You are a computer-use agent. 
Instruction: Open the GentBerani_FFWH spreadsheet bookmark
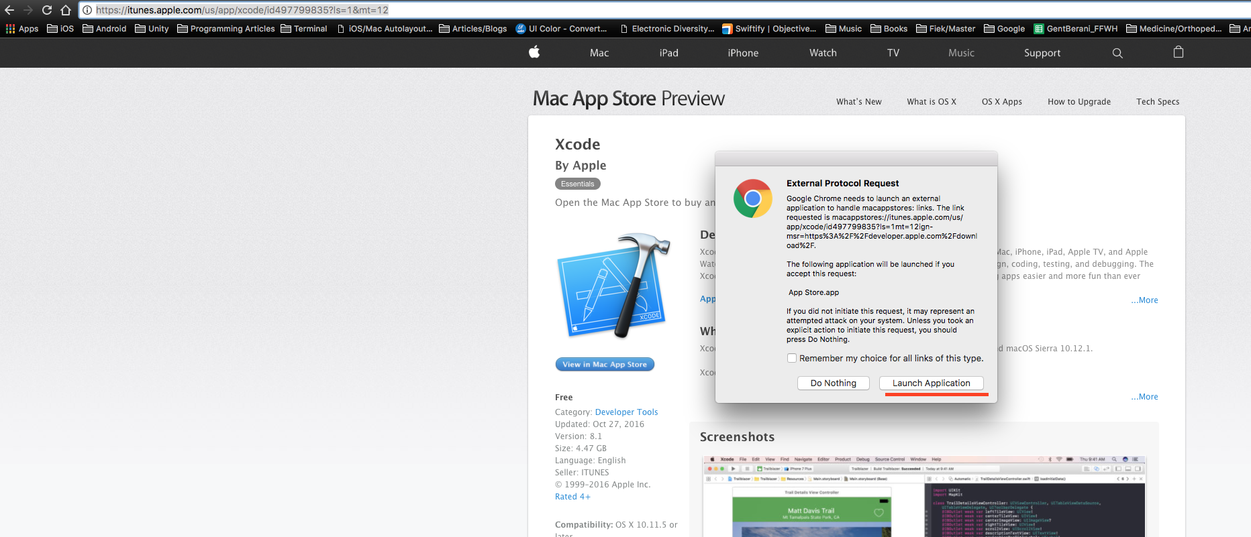[1076, 29]
